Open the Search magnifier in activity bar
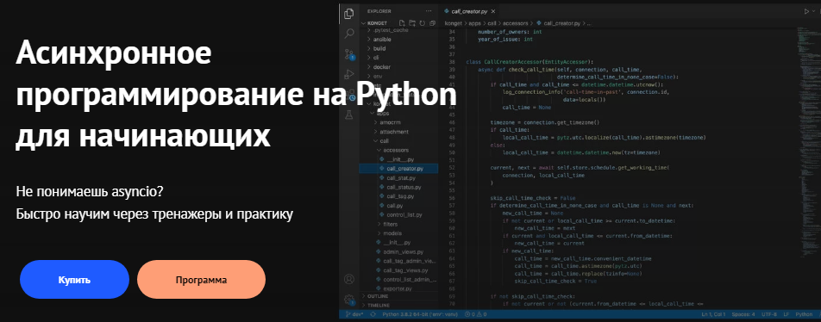Image resolution: width=821 pixels, height=322 pixels. pos(349,34)
